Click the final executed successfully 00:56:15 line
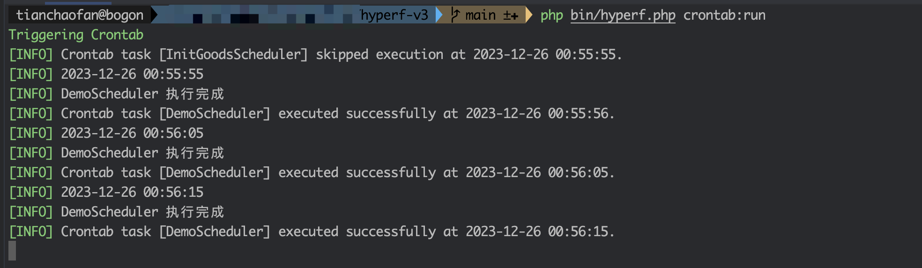Viewport: 922px width, 268px height. coord(312,231)
